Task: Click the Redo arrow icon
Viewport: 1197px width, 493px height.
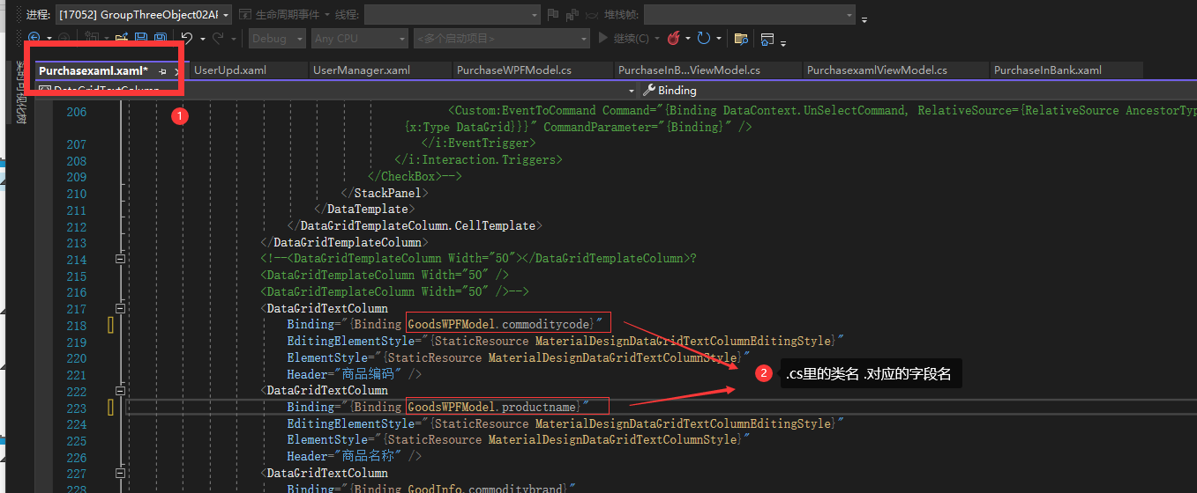Action: click(x=218, y=39)
